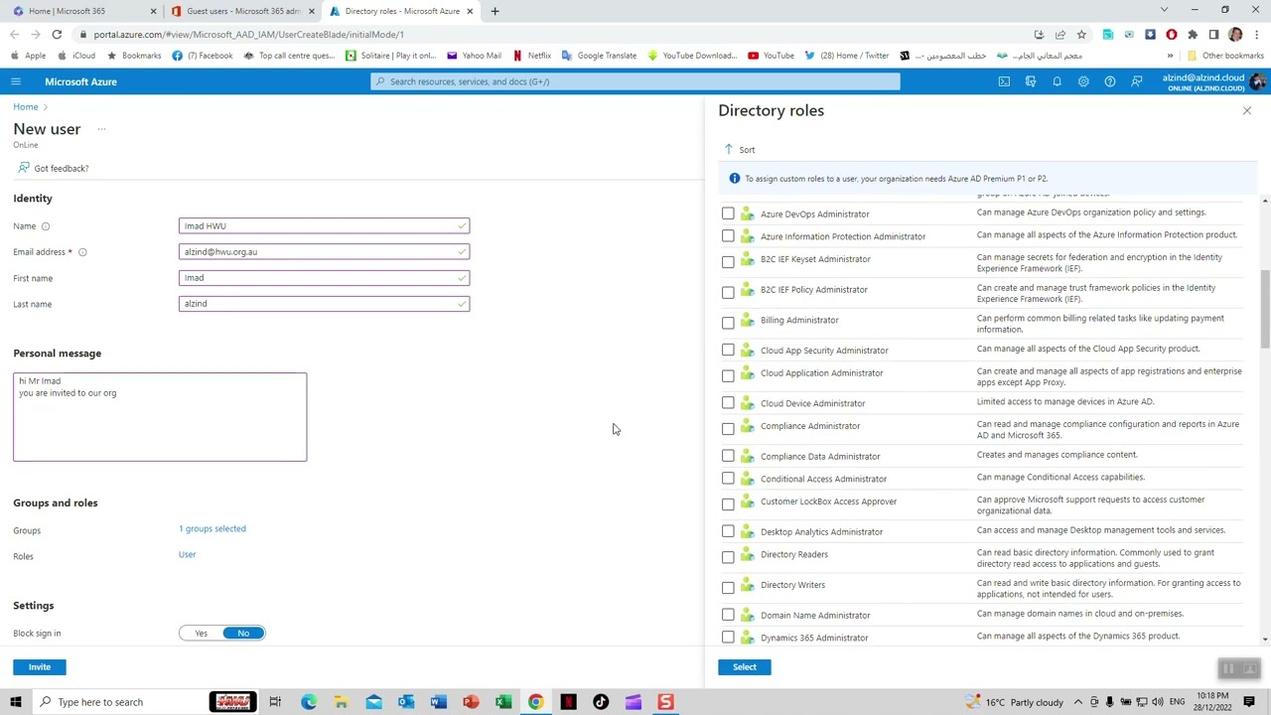The height and width of the screenshot is (715, 1271).
Task: Open Task View on the taskbar
Action: 275,702
